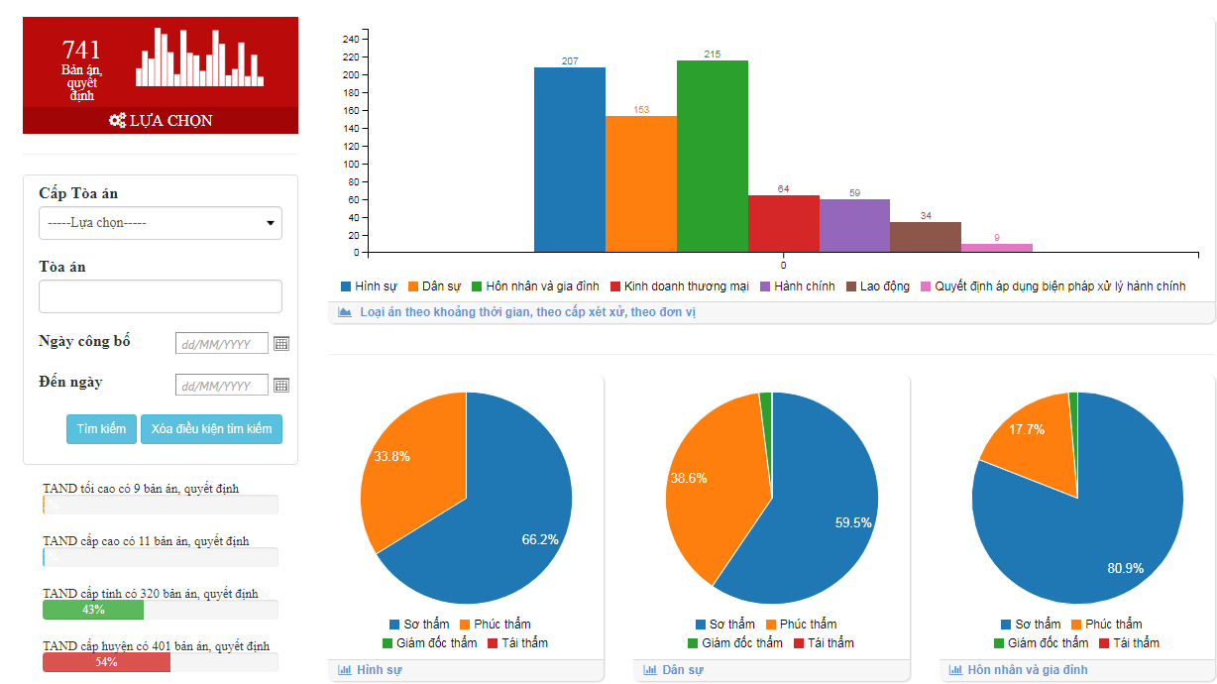Toggle Hôn nhân và gia đình bar legend entry

(x=535, y=286)
